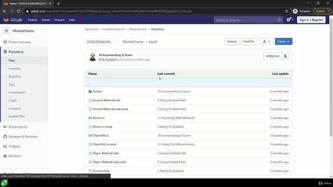The width and height of the screenshot is (333, 187).
Task: Click the 07d52233 commit SHA link
Action: (273, 56)
